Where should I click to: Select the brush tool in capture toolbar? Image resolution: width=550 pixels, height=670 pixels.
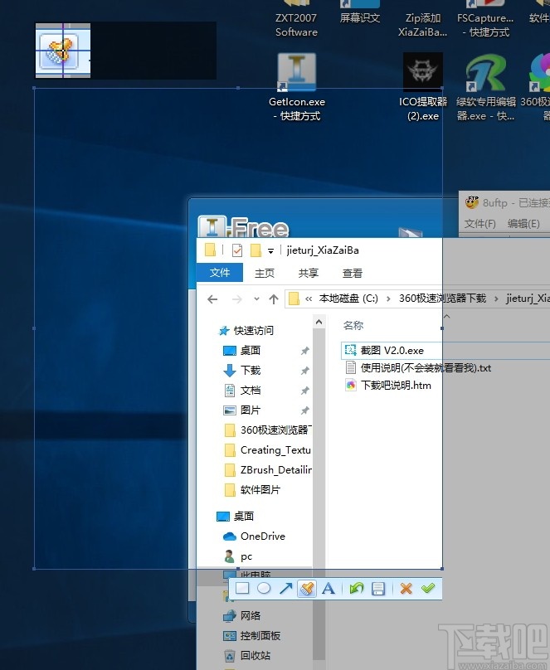307,589
